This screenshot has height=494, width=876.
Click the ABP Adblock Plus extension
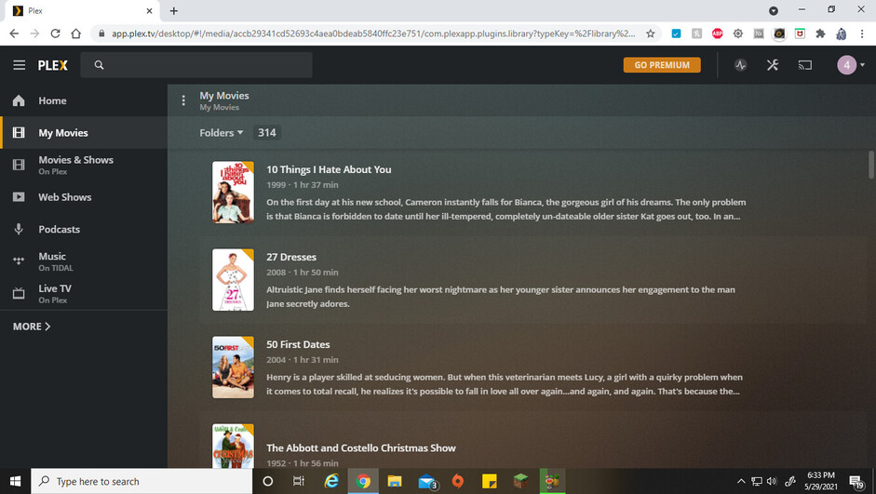[x=718, y=33]
